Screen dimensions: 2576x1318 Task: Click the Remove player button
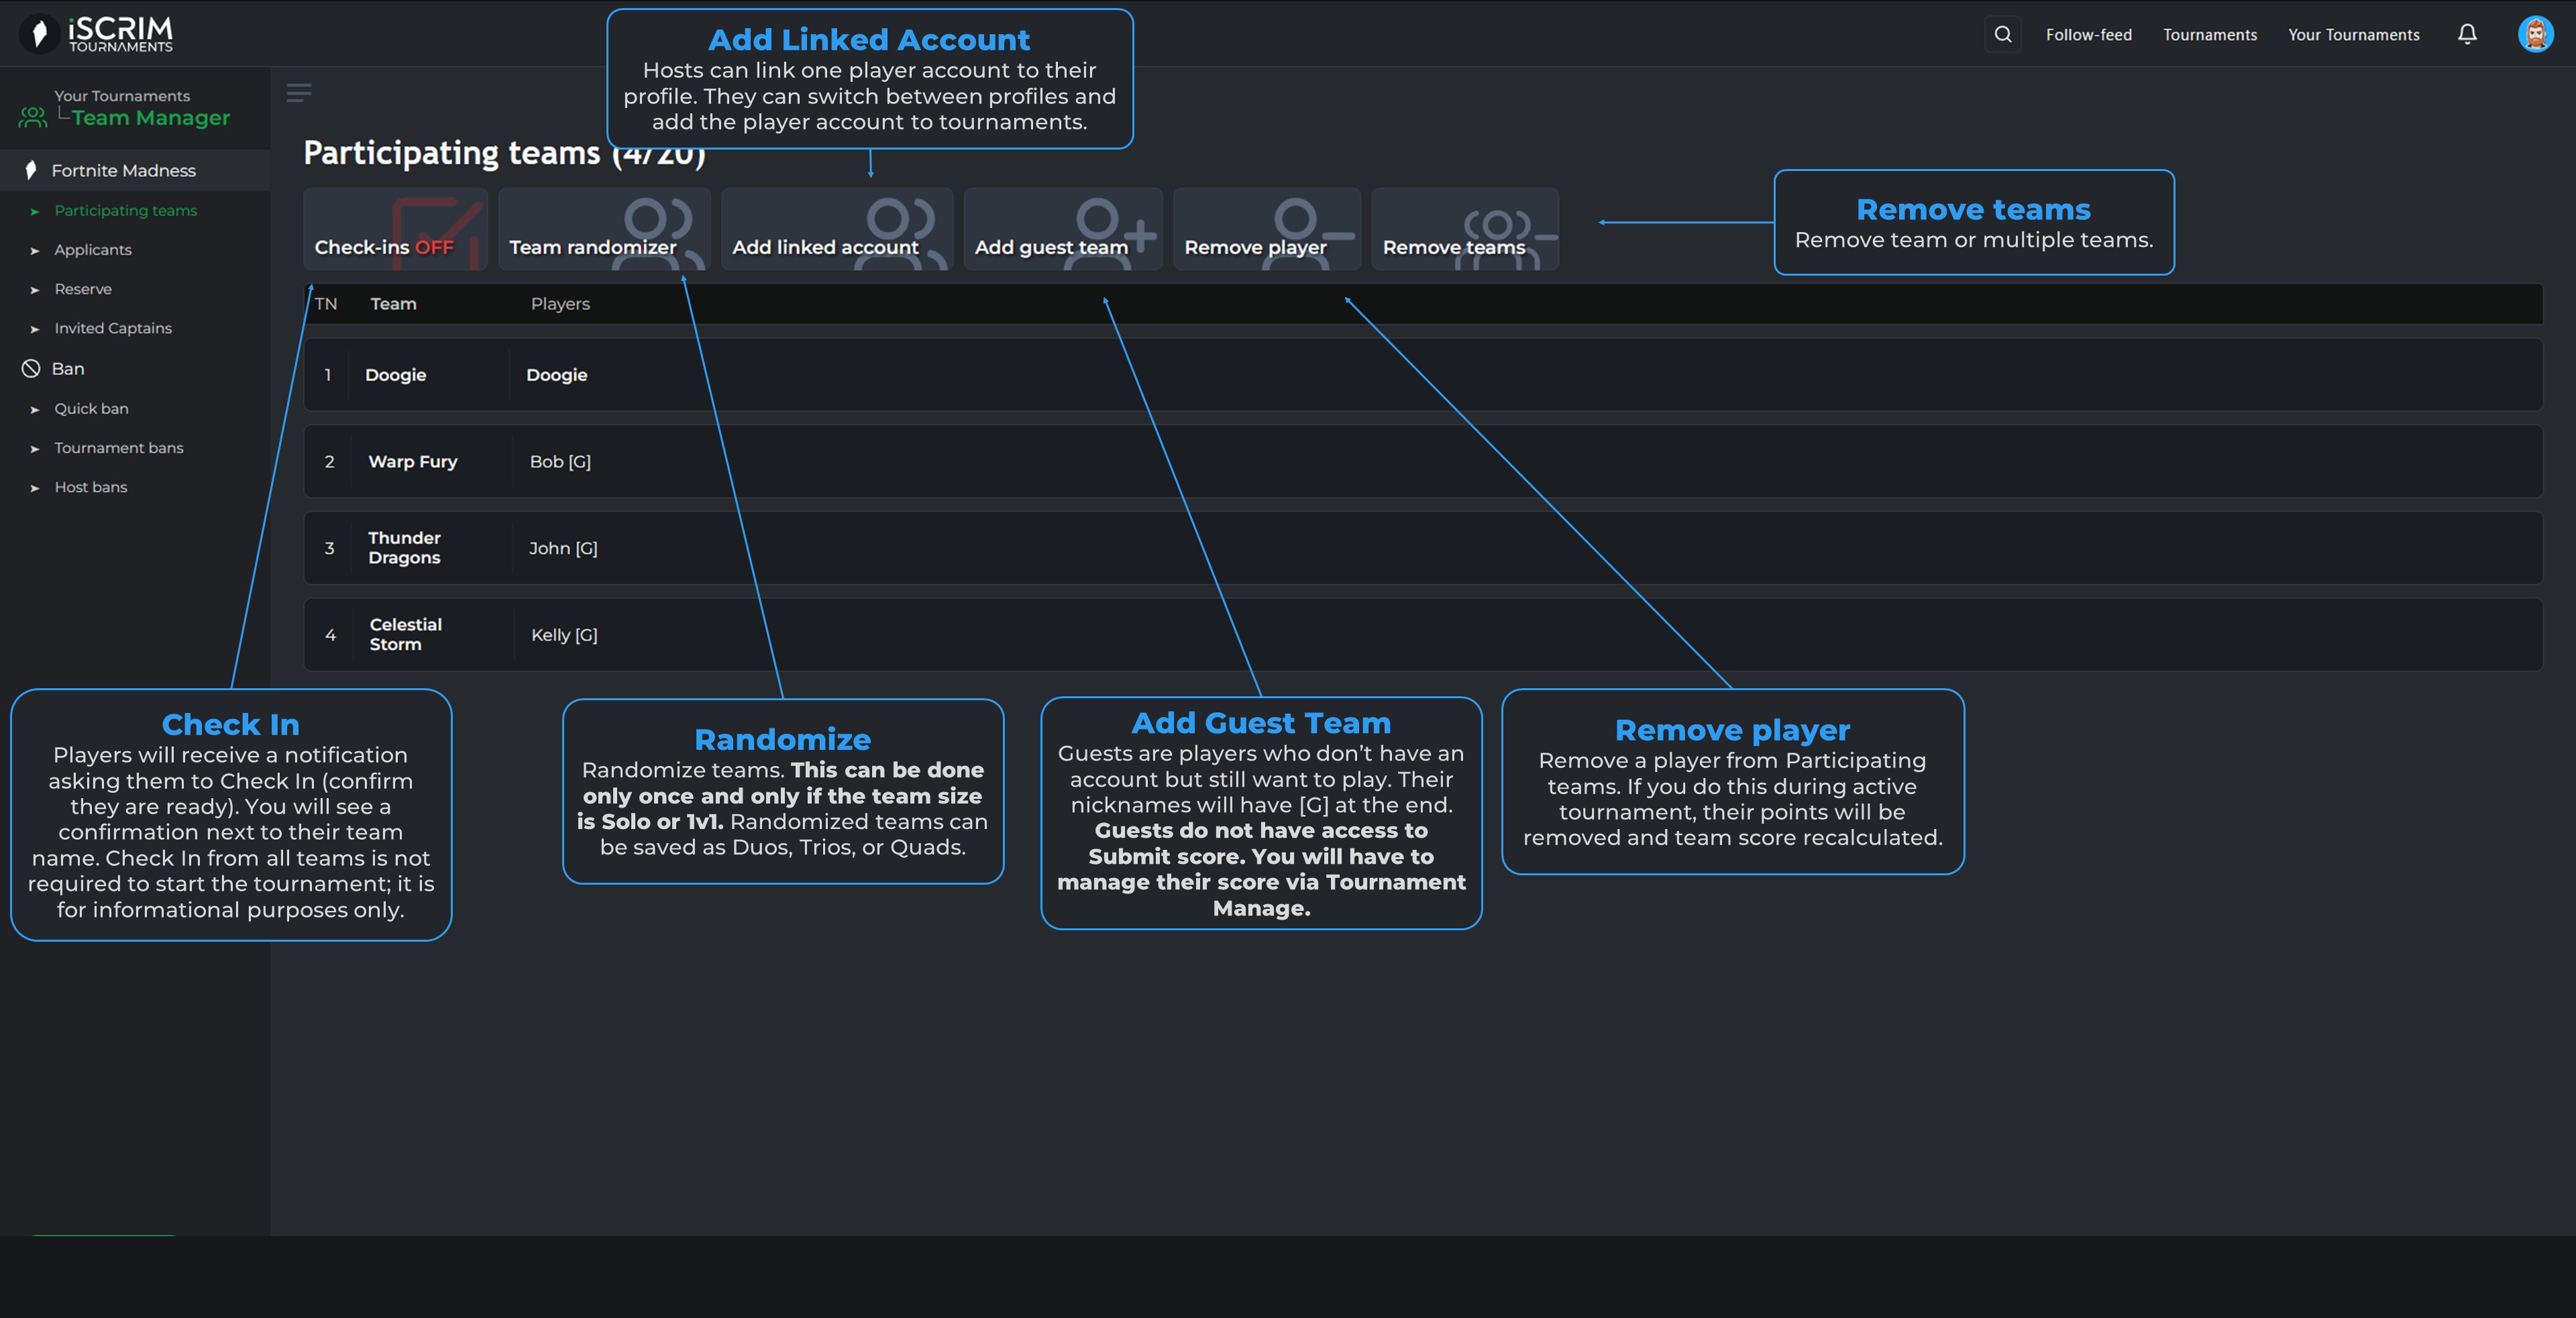click(1266, 230)
